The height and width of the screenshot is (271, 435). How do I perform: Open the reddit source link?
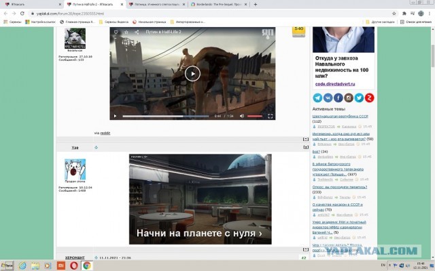[x=105, y=133]
